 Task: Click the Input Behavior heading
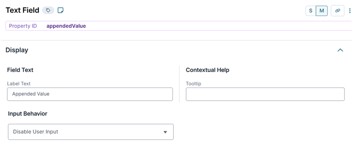pos(28,114)
